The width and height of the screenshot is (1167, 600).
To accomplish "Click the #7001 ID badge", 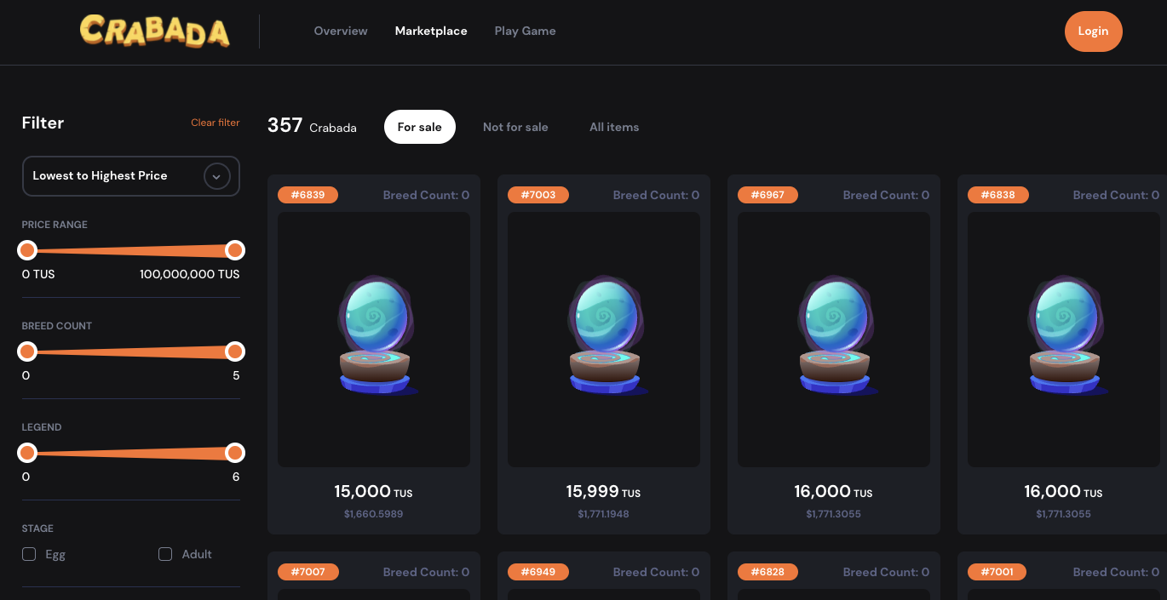I will (x=997, y=572).
